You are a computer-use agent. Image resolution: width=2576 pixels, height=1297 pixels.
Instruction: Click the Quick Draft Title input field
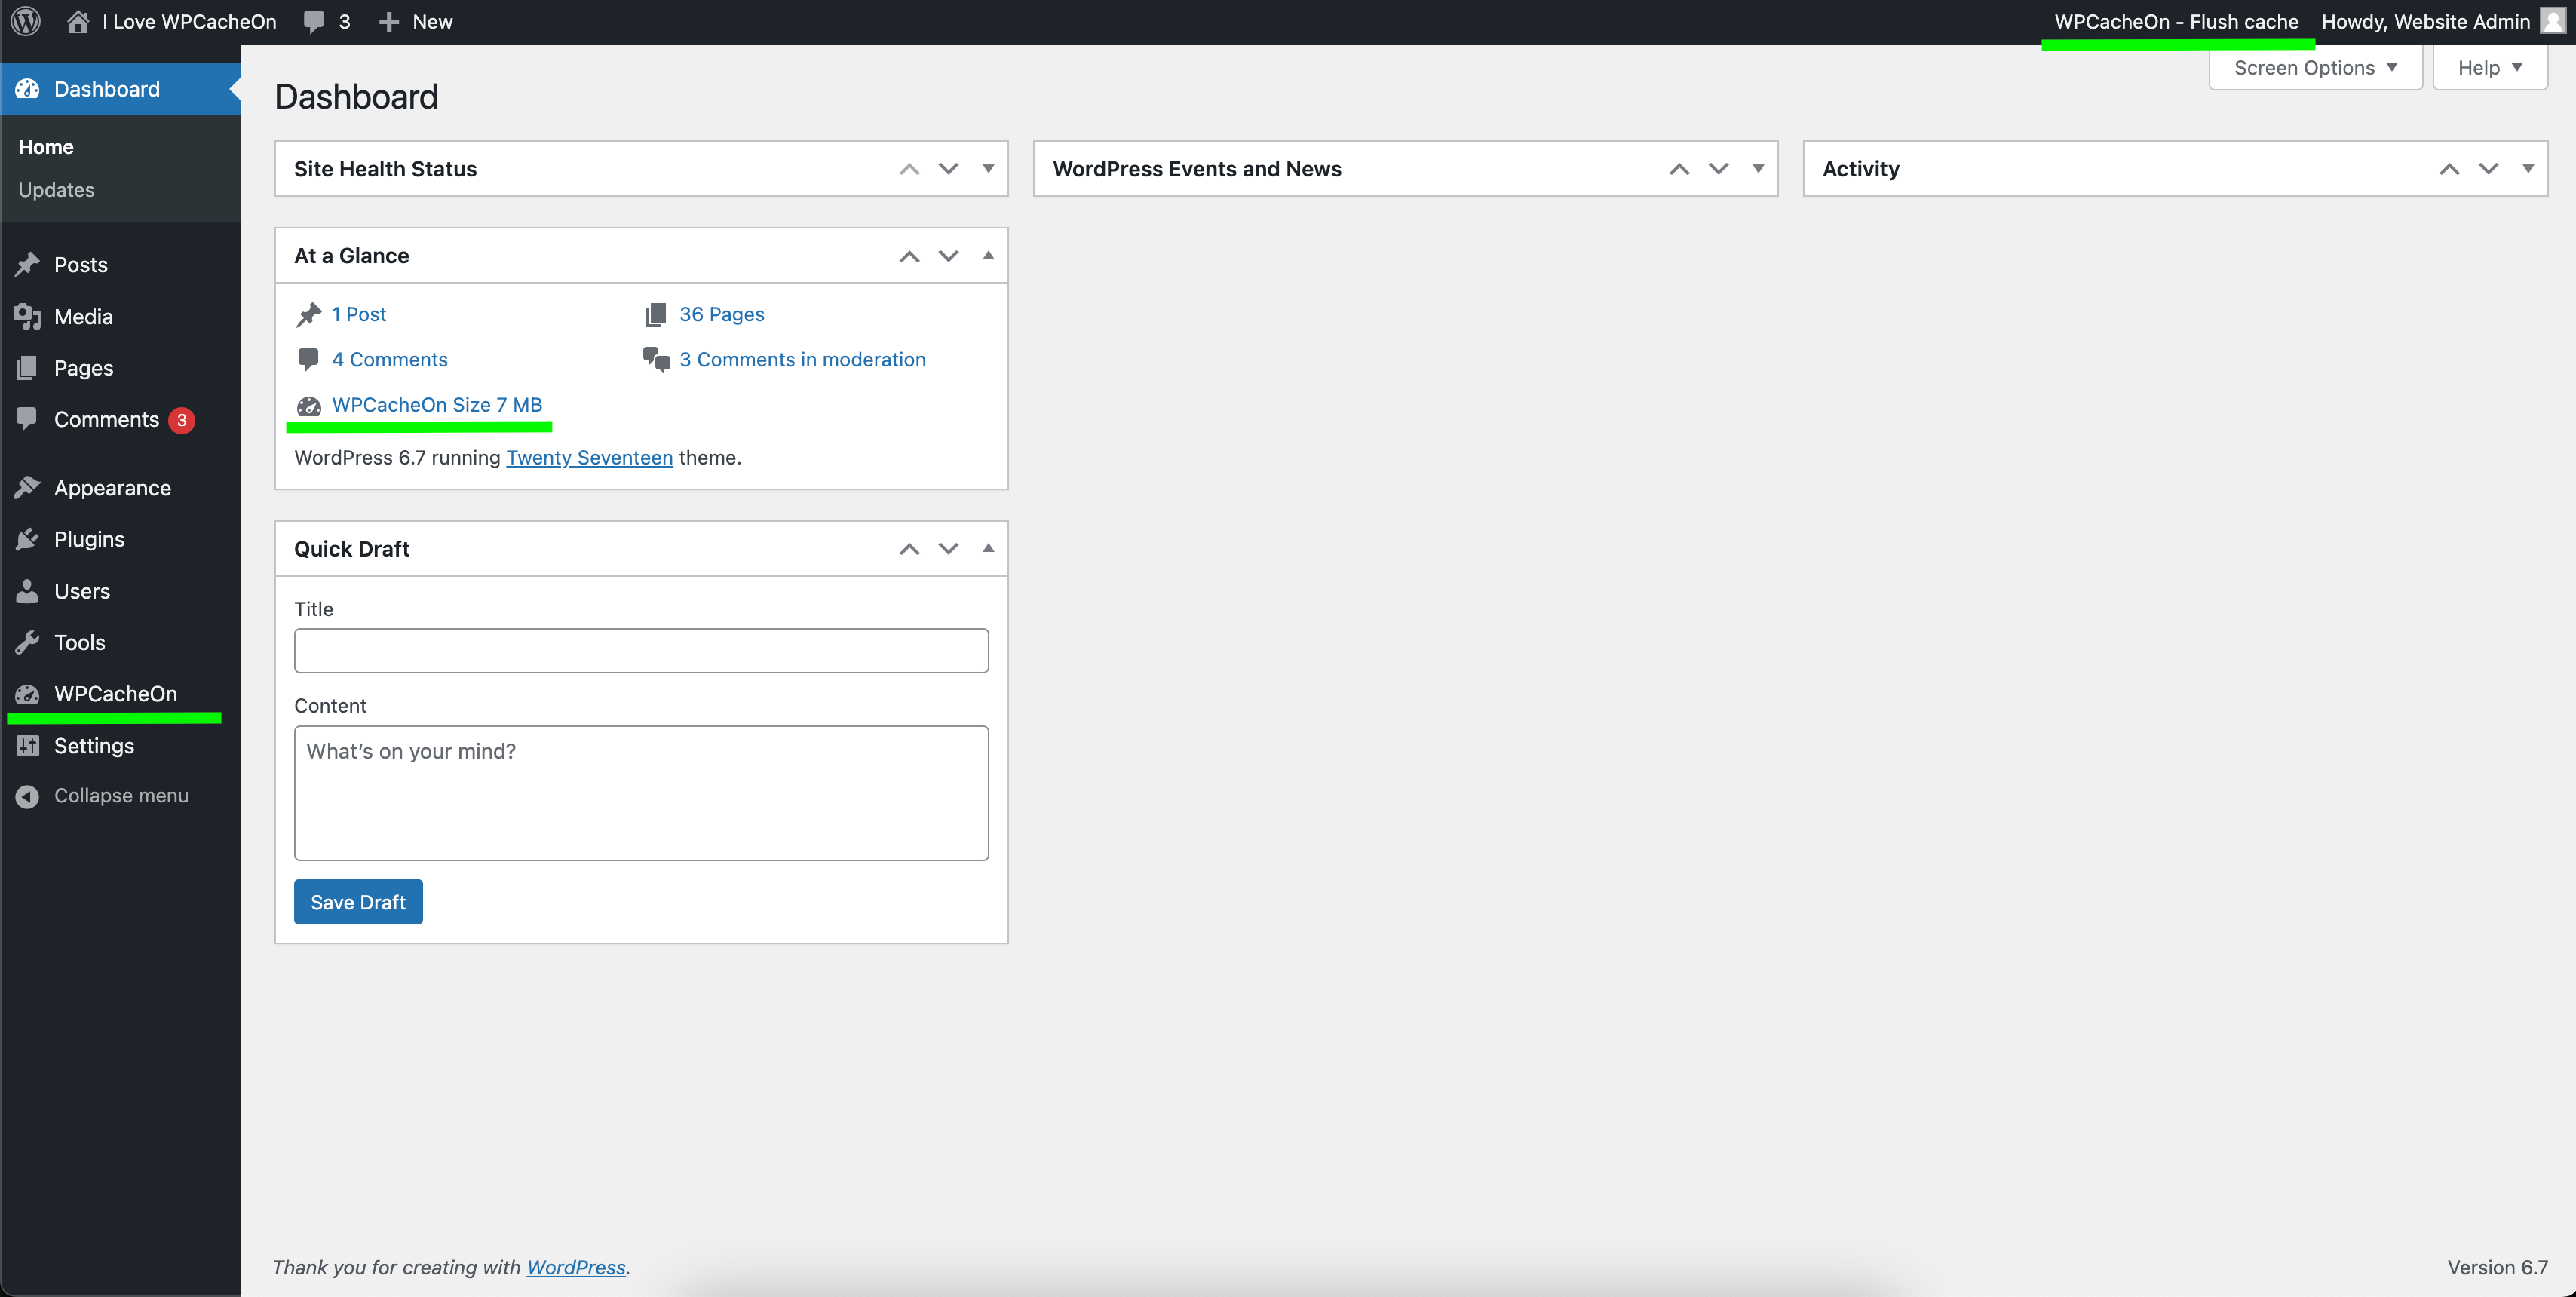pyautogui.click(x=641, y=650)
